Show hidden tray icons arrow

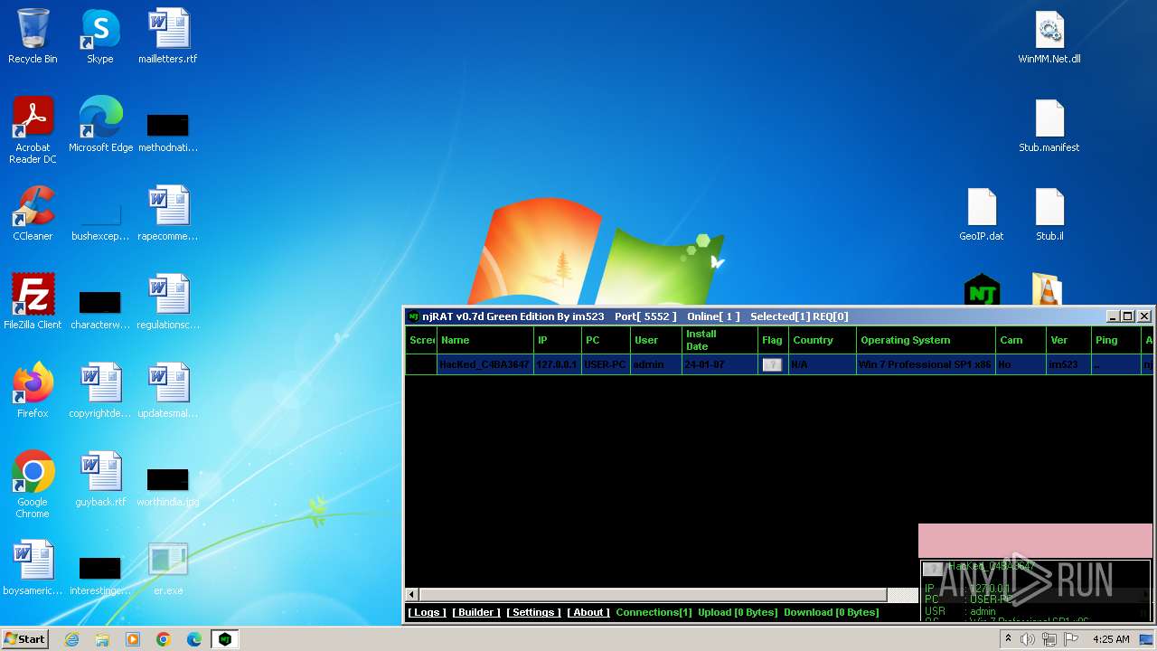[1008, 639]
